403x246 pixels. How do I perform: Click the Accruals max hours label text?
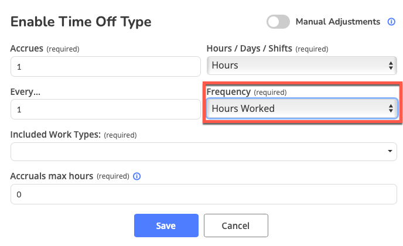point(52,176)
